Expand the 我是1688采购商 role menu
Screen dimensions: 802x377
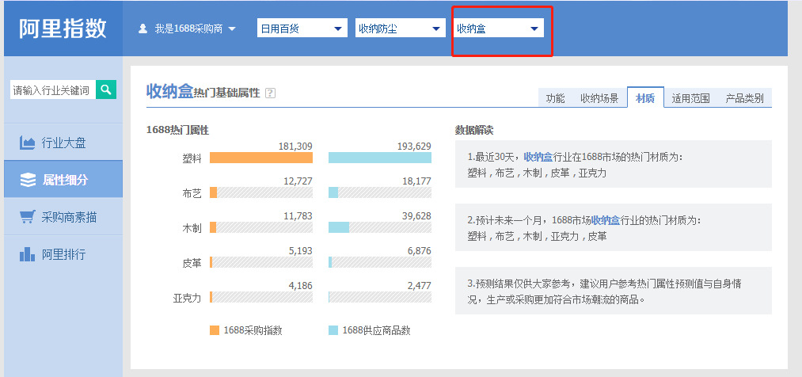click(187, 29)
